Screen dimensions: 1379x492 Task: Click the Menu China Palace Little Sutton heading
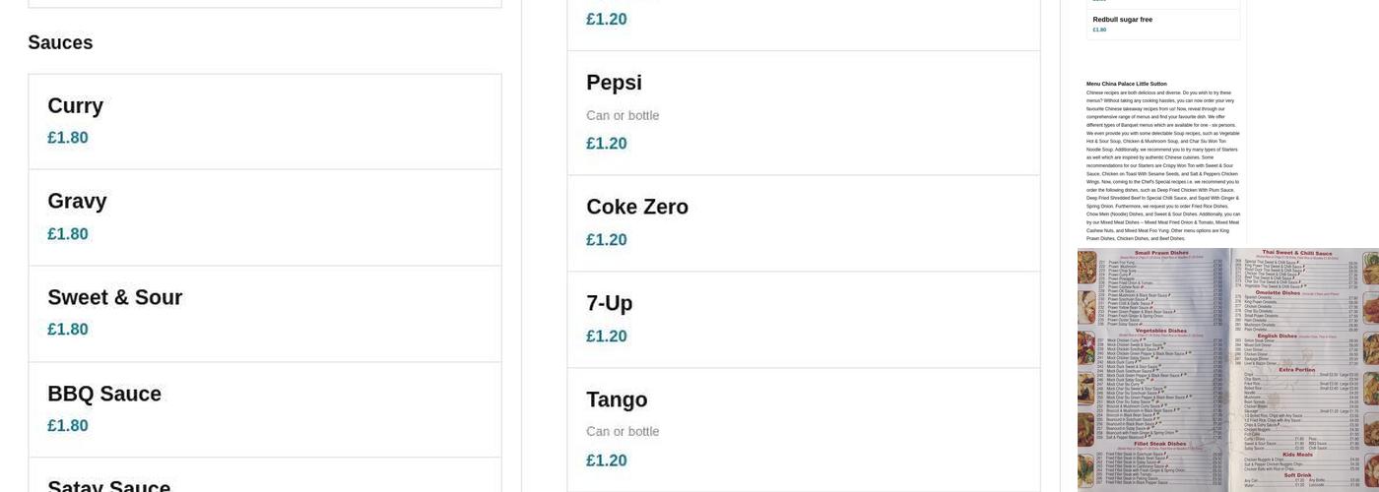pyautogui.click(x=1126, y=84)
